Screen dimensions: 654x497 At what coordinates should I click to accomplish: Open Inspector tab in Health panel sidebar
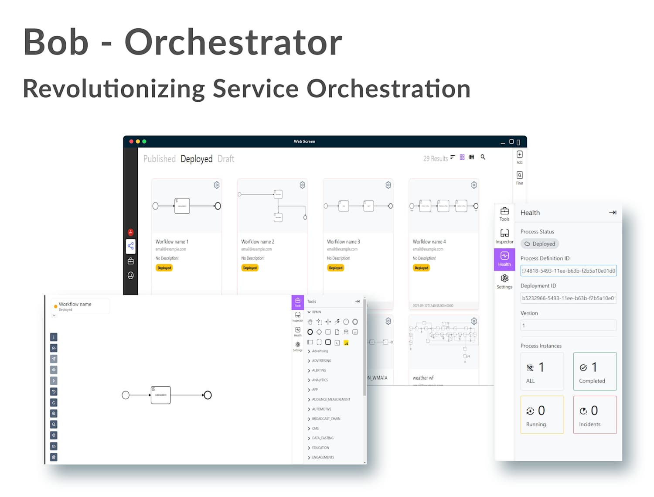click(x=504, y=237)
